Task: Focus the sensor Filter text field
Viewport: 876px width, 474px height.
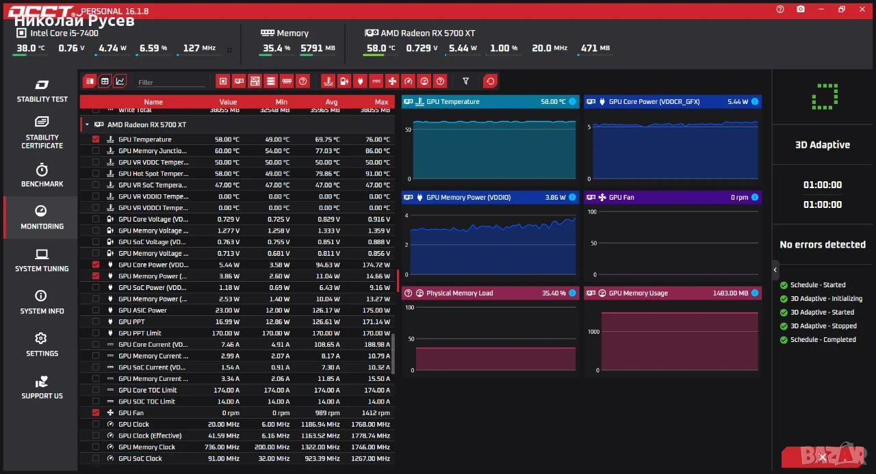Action: (171, 82)
